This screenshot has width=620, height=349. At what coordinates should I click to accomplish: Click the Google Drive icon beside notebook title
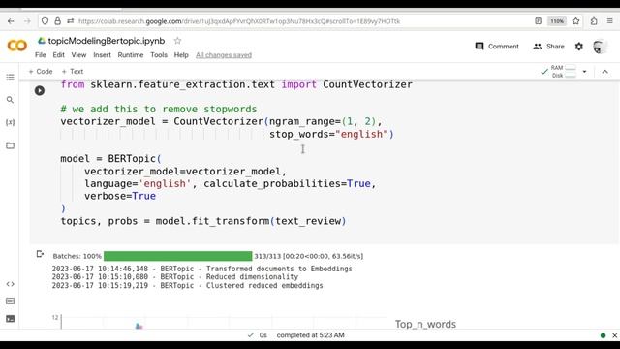(x=41, y=41)
